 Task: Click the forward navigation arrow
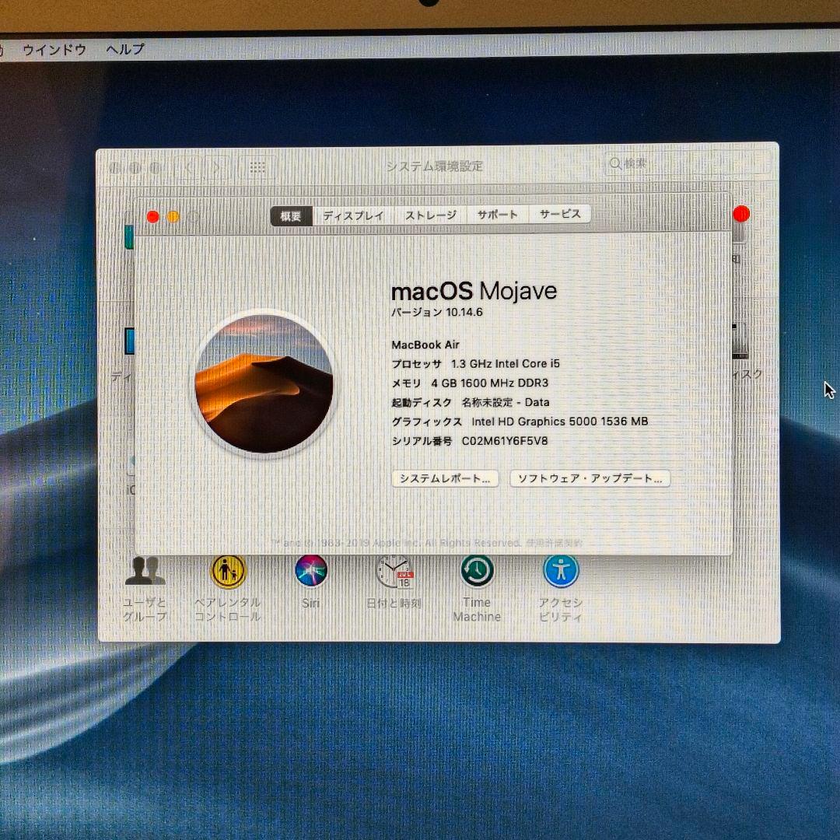215,166
